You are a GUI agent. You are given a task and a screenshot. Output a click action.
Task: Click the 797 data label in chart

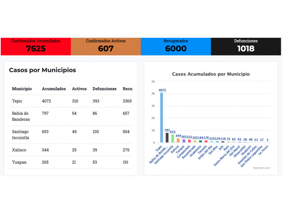(167, 130)
